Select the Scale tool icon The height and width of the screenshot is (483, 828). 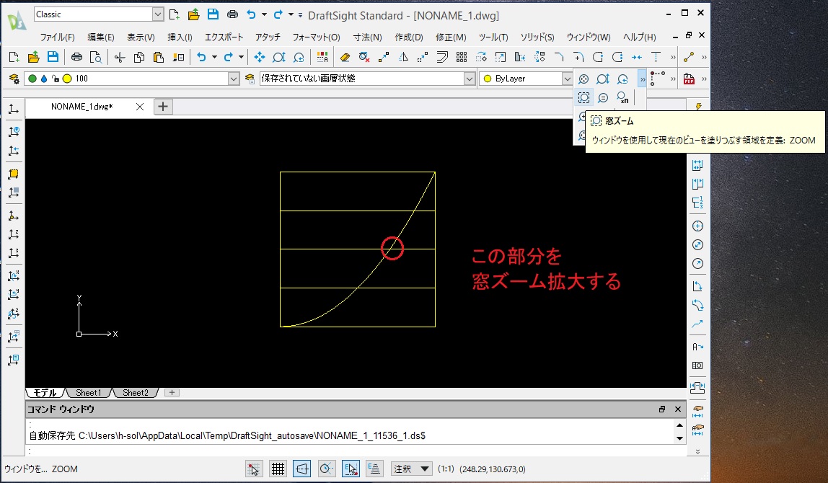[x=500, y=57]
